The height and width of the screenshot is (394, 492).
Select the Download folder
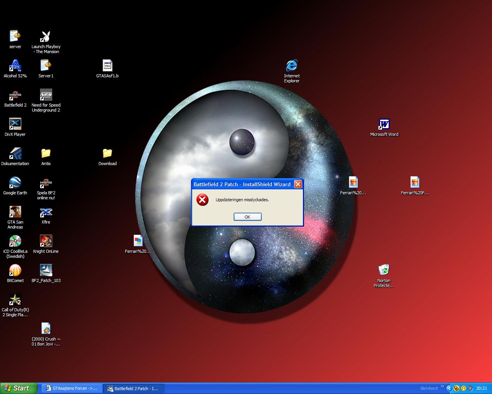tap(107, 156)
